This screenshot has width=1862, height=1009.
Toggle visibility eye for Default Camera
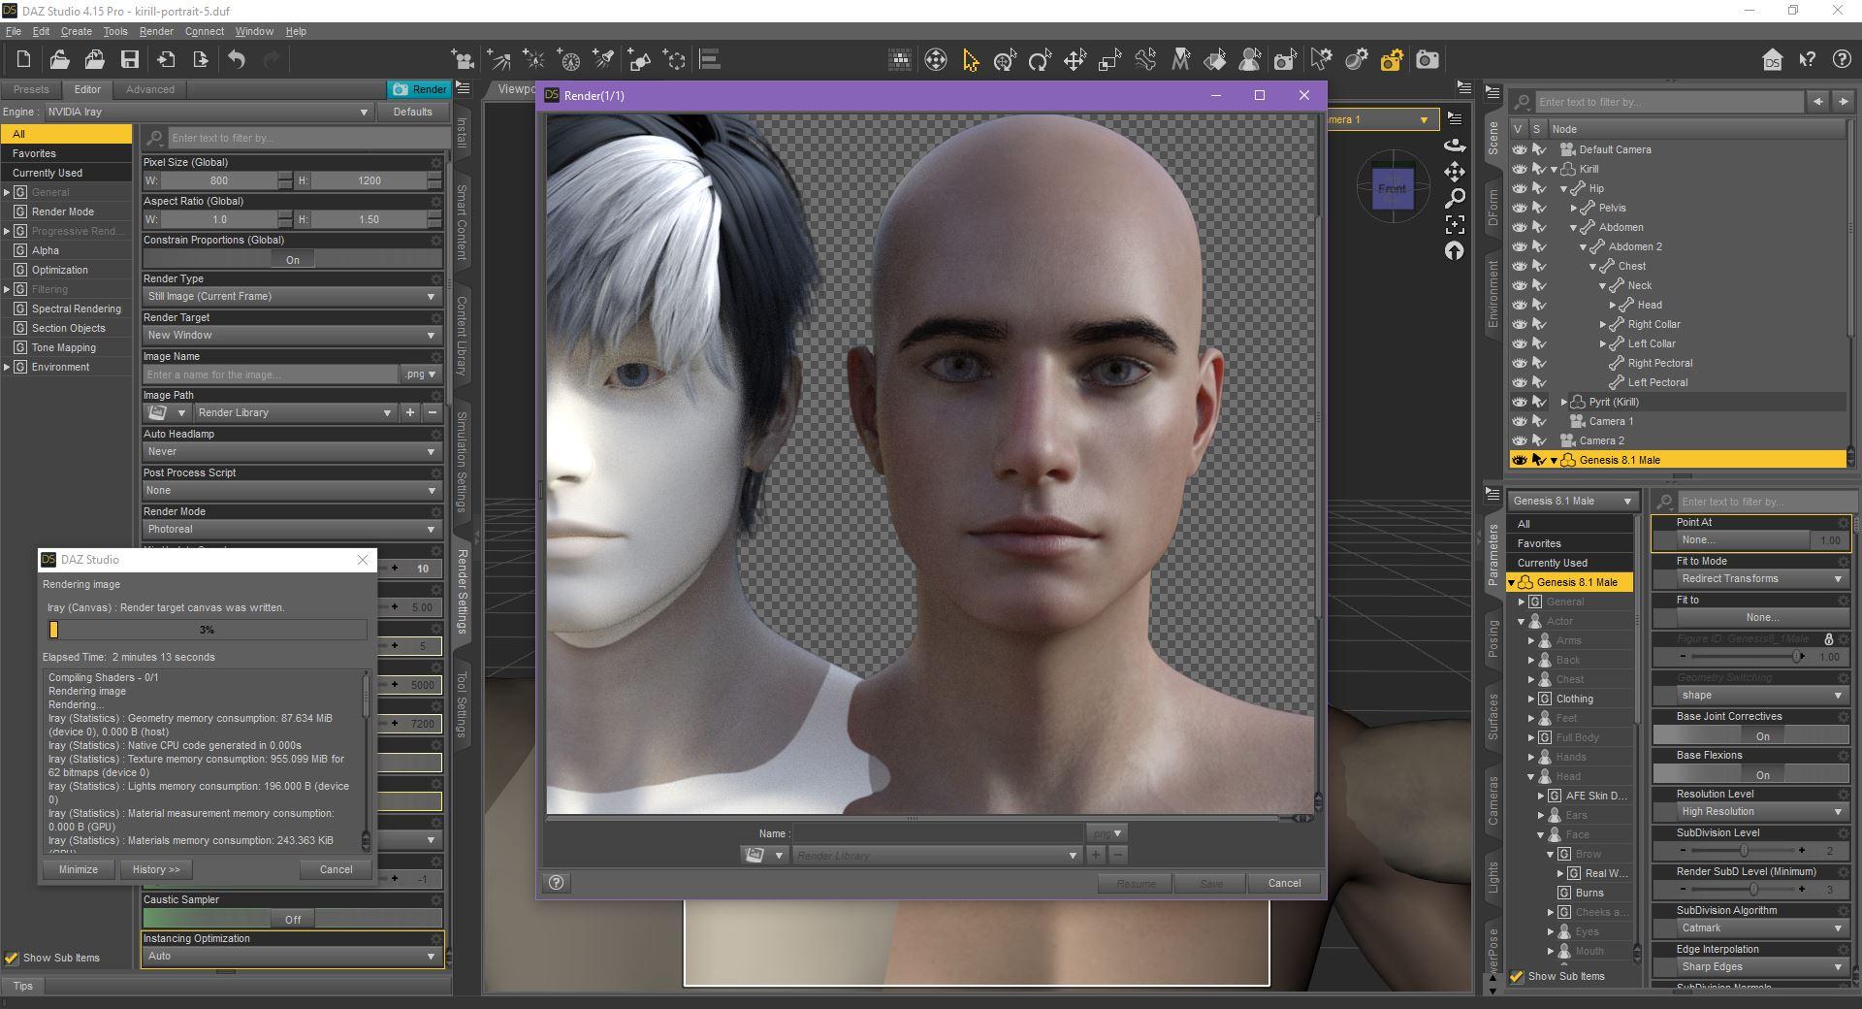point(1520,149)
